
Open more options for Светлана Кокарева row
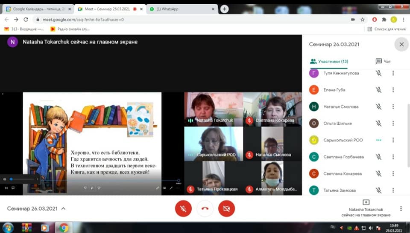point(393,173)
